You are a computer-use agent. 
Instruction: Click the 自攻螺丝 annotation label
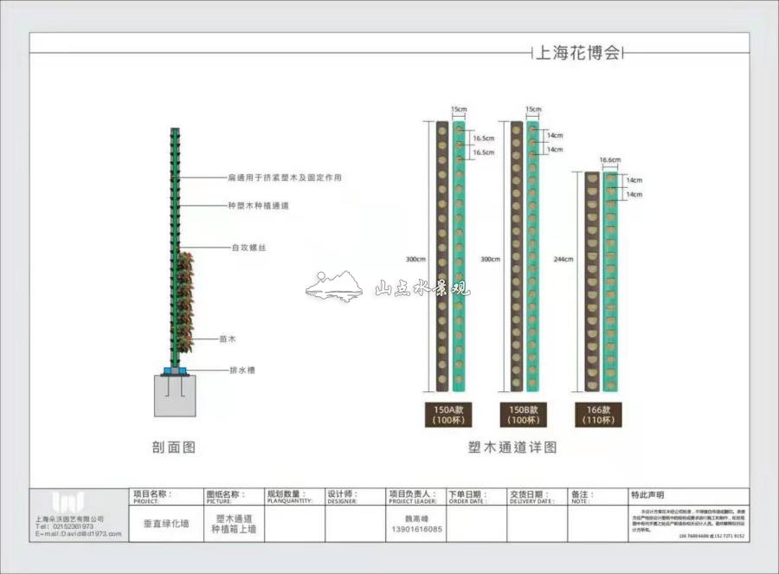249,248
